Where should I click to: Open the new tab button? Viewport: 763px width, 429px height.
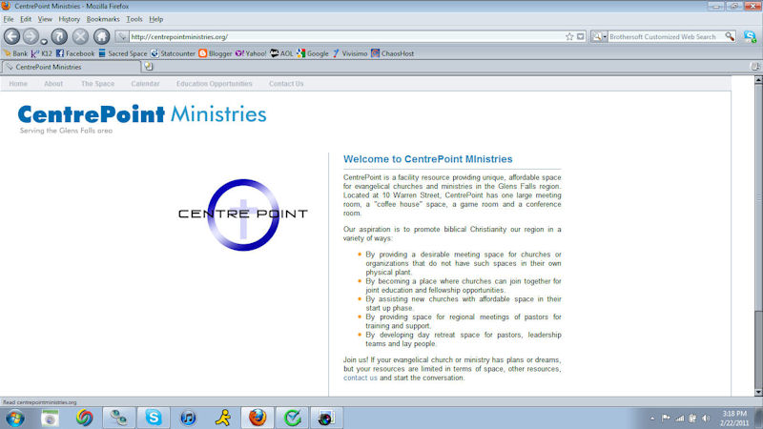coord(149,67)
